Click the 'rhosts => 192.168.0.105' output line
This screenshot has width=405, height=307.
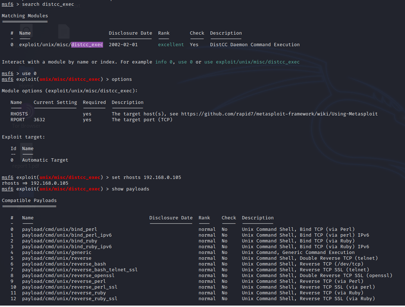point(35,183)
